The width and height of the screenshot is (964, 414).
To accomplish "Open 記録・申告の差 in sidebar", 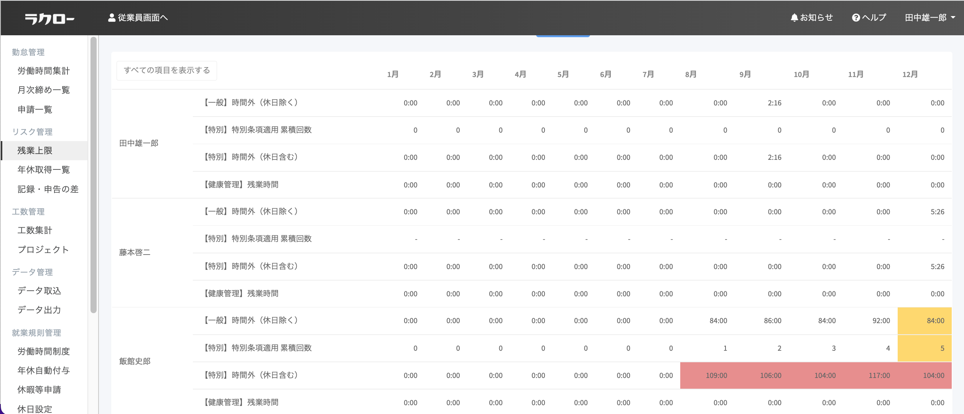I will click(48, 189).
